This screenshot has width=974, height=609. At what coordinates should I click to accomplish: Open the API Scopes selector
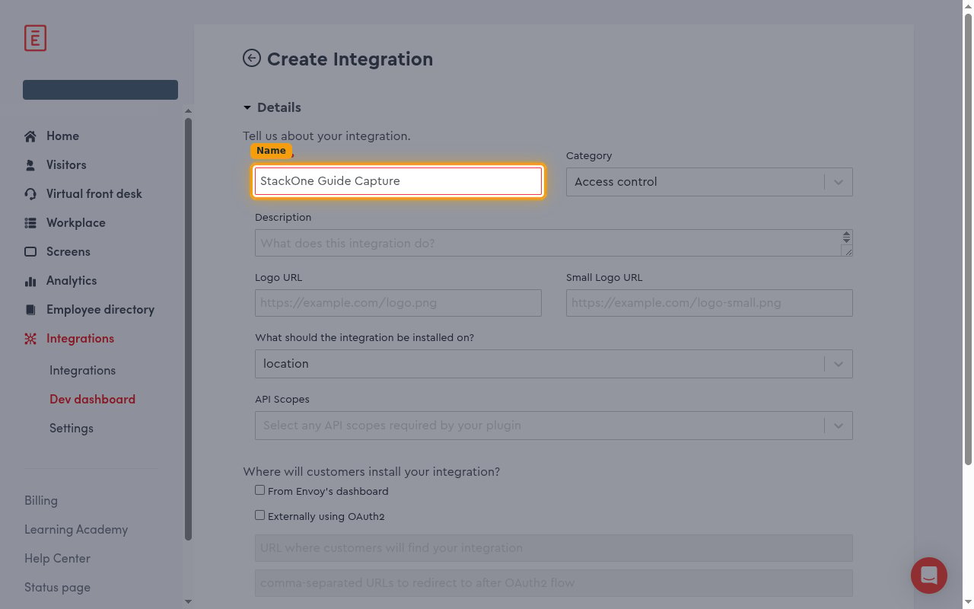(x=553, y=426)
